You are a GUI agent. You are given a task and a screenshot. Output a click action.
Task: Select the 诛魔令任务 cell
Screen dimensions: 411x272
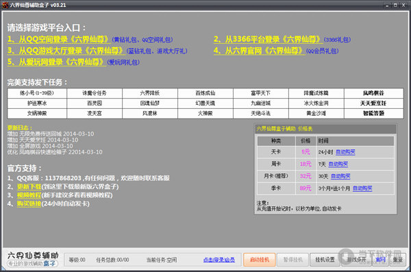(95, 93)
